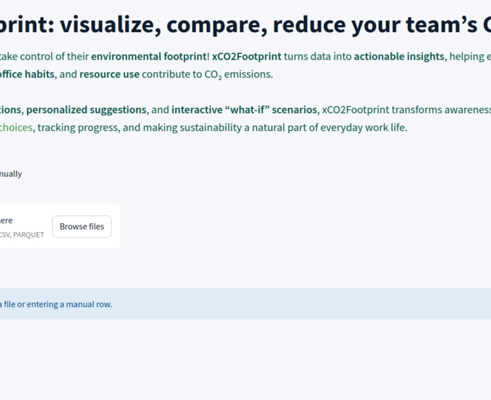Click the Browse files button
This screenshot has height=400, width=491.
pos(82,227)
